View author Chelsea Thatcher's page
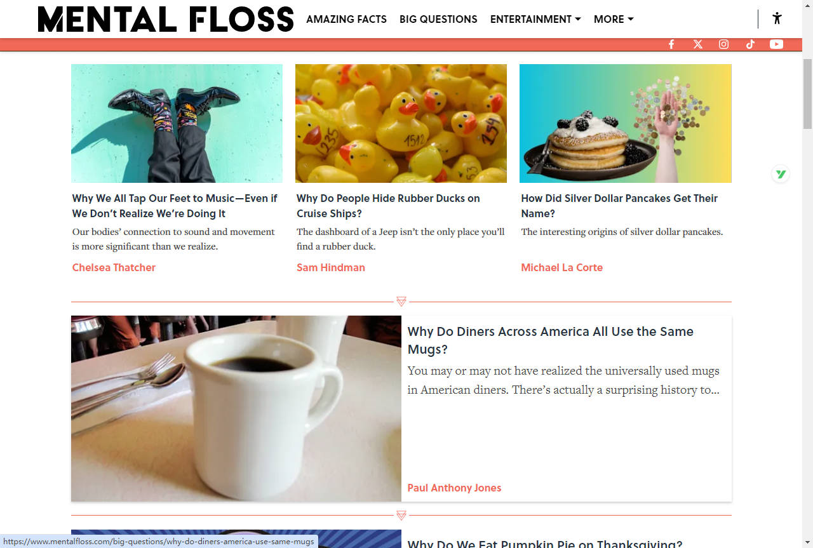The height and width of the screenshot is (548, 813). (x=114, y=267)
